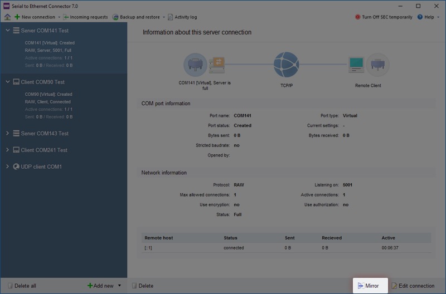The height and width of the screenshot is (294, 446).
Task: Click Turn Off SEC temporarily
Action: pyautogui.click(x=384, y=17)
